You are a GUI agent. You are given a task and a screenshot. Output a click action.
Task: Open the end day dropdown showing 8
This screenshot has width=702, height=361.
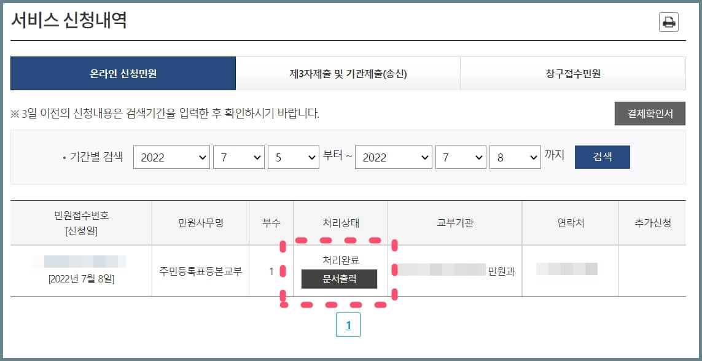(515, 157)
